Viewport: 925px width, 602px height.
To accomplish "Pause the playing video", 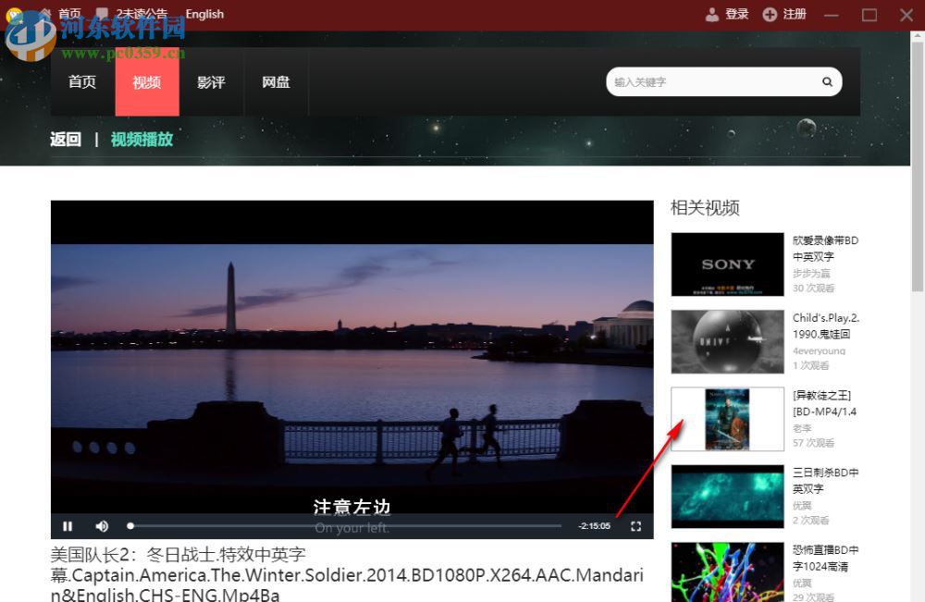I will (68, 526).
